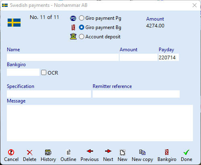Go to Previous payment with left arrow
The image size is (201, 165).
click(x=90, y=151)
